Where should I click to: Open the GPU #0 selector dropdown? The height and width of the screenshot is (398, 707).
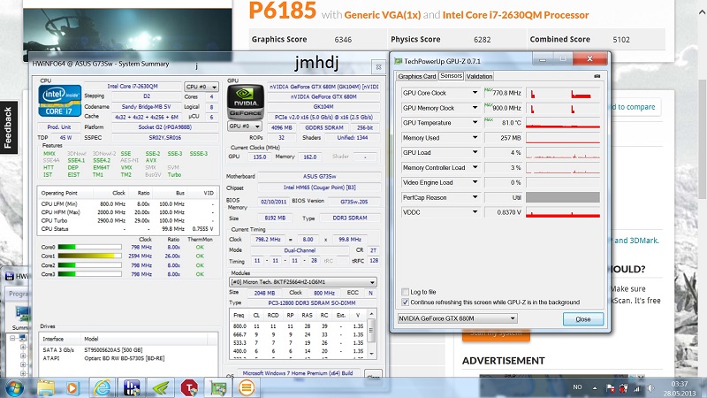[x=244, y=126]
